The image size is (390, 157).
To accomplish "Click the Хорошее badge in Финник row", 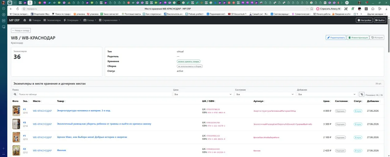I will tap(340, 151).
